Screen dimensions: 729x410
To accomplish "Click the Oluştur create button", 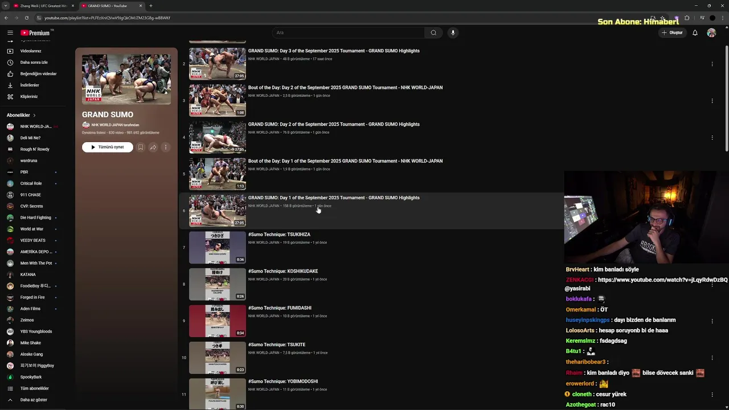I will (672, 32).
